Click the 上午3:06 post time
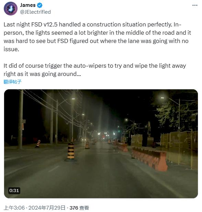The height and width of the screenshot is (212, 202). tap(14, 208)
